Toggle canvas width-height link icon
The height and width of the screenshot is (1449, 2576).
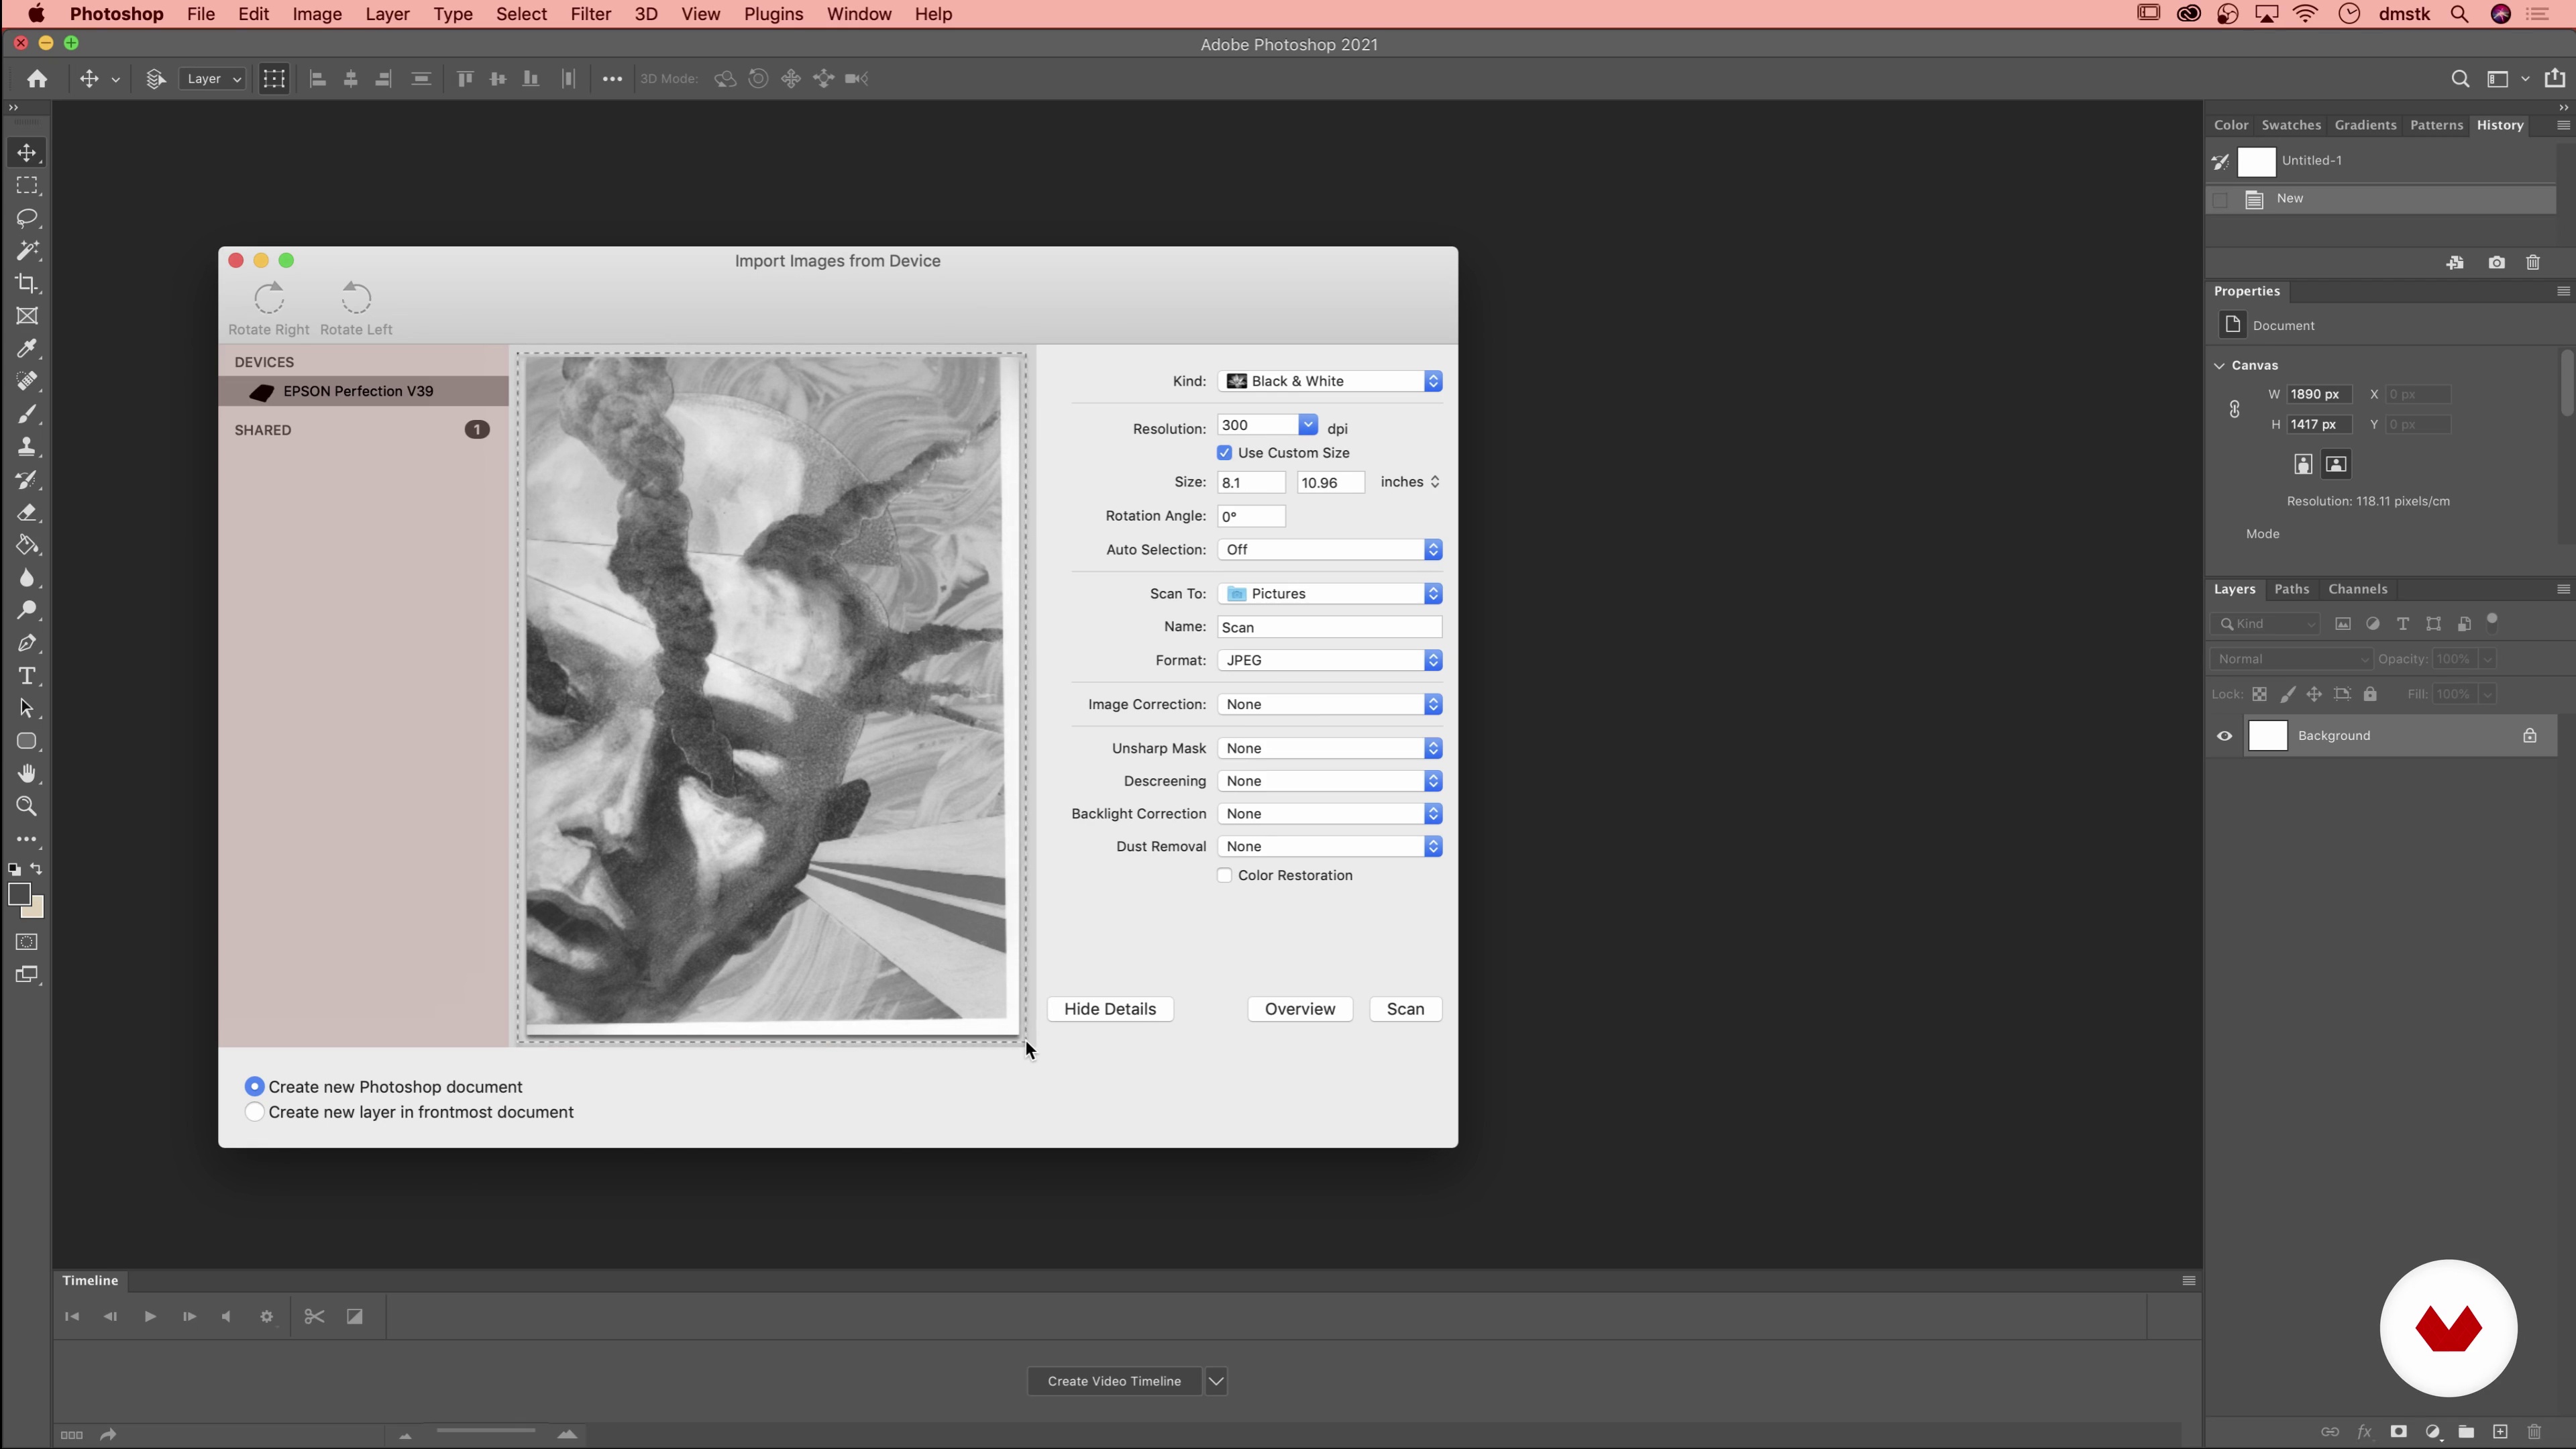click(2235, 409)
